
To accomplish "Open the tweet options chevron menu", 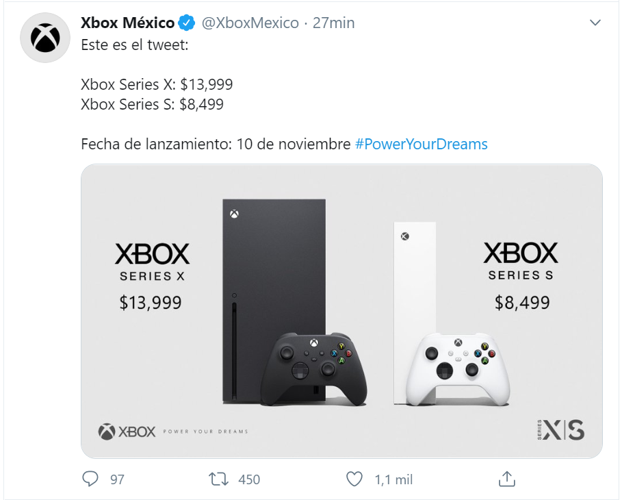I will coord(595,23).
